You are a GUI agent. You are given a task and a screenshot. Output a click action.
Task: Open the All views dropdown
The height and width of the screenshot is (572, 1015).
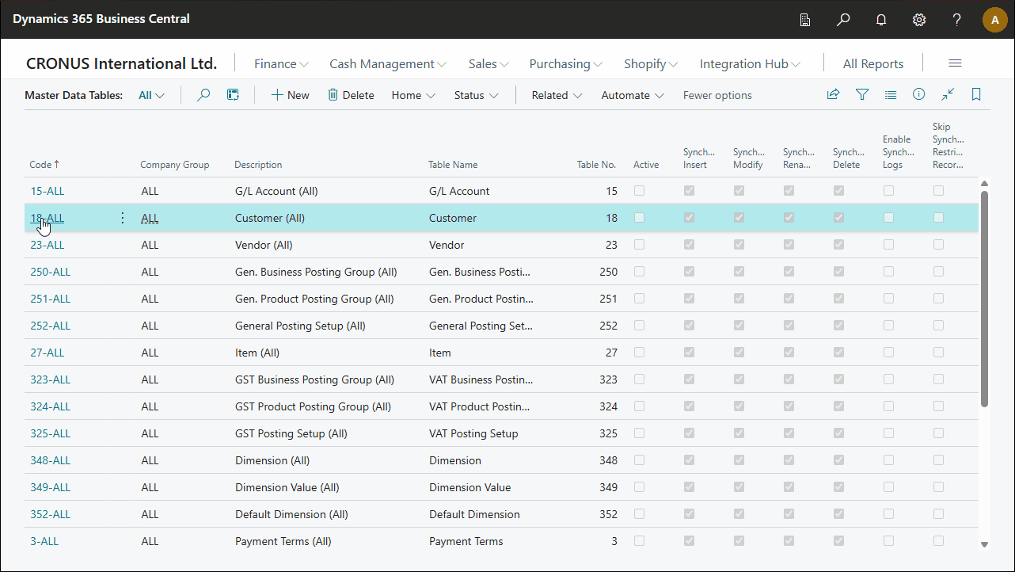pos(151,95)
